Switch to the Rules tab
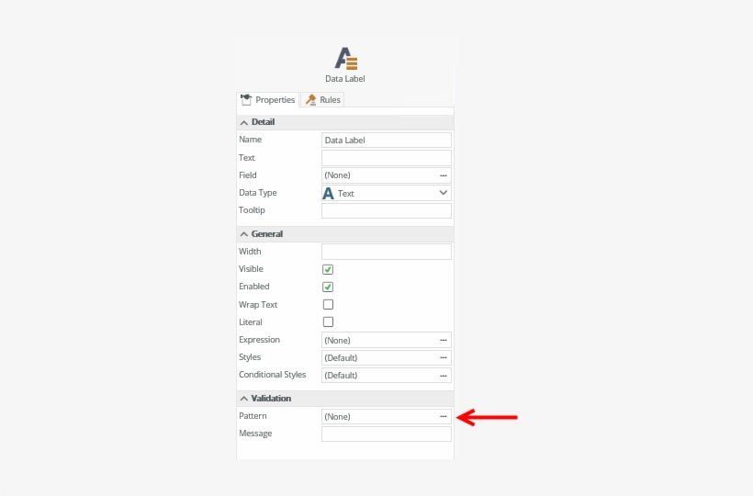This screenshot has width=753, height=496. pos(323,100)
